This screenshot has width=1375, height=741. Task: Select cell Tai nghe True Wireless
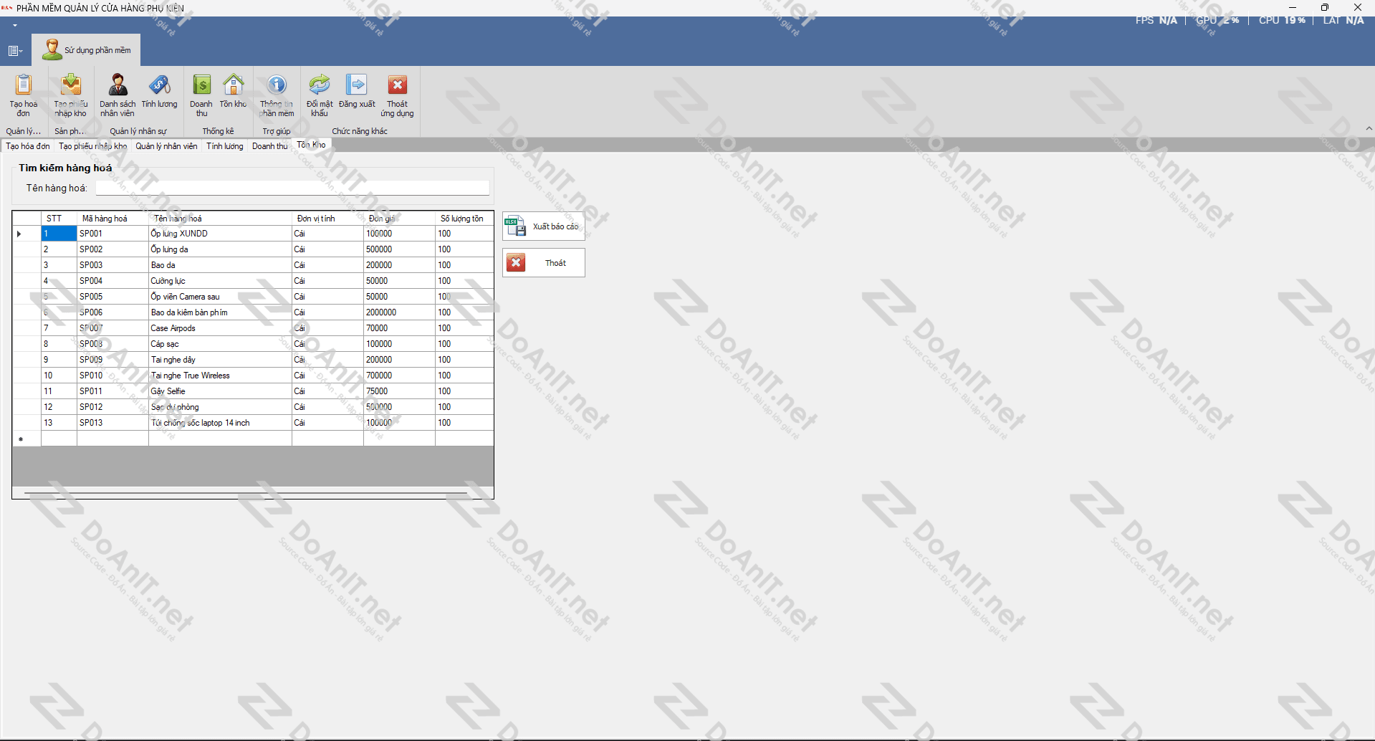click(x=220, y=376)
